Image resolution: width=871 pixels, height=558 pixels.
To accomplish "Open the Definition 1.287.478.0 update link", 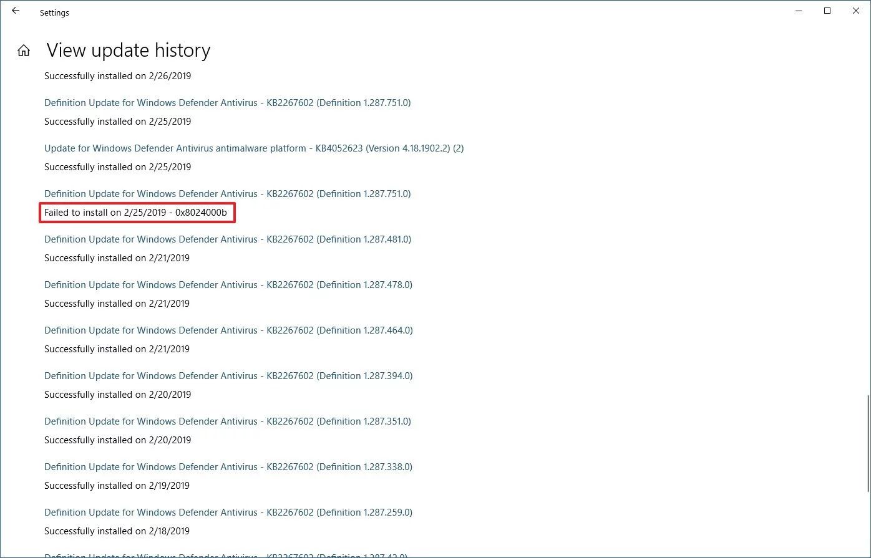I will click(x=228, y=285).
